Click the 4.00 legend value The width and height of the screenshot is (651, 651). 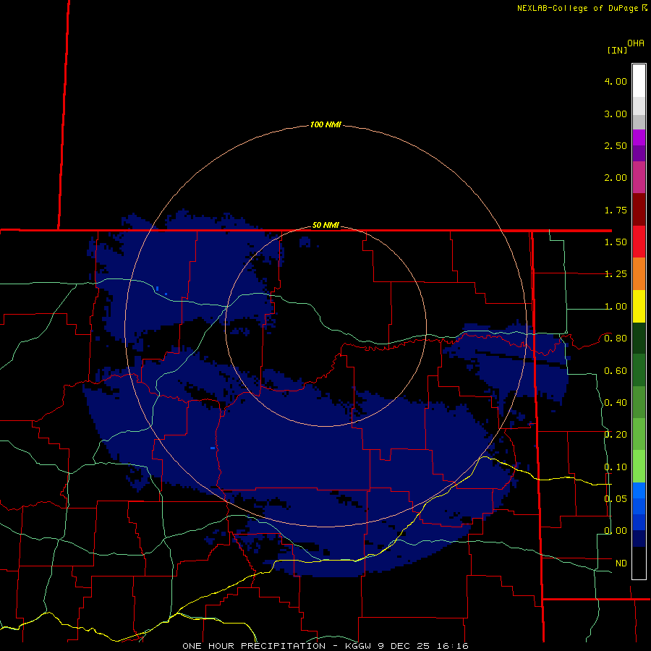tap(616, 81)
